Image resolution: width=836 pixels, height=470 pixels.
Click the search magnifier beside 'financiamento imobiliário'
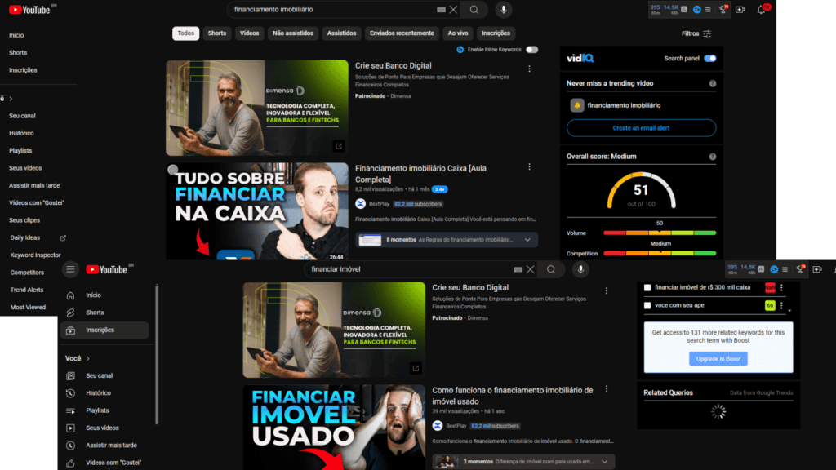[x=474, y=10]
